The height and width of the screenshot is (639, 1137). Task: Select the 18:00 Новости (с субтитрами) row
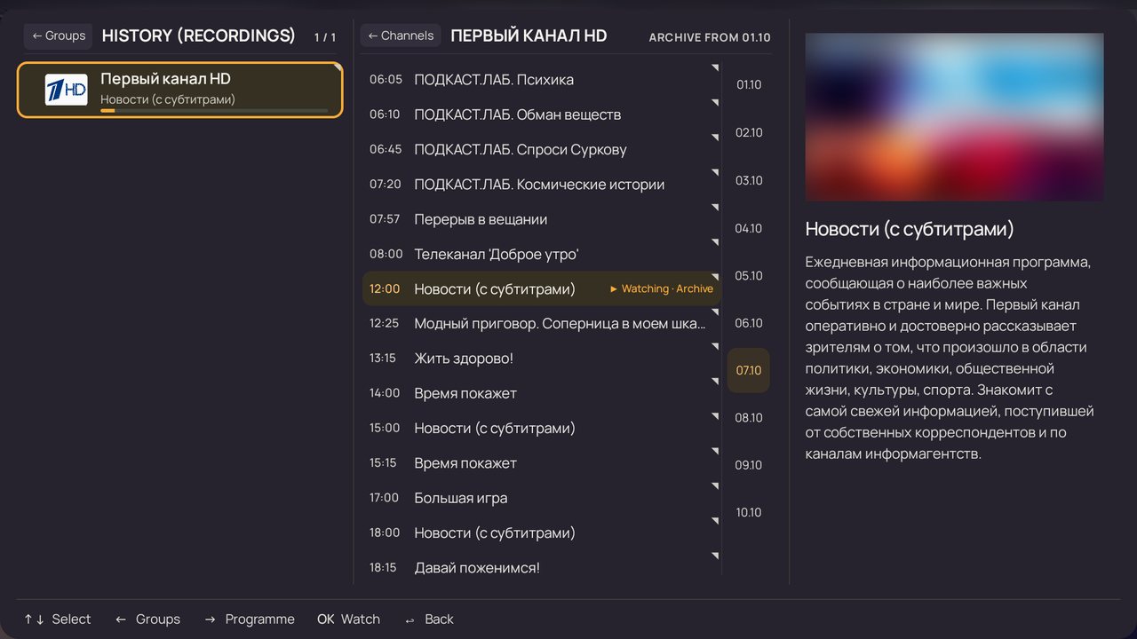[542, 532]
